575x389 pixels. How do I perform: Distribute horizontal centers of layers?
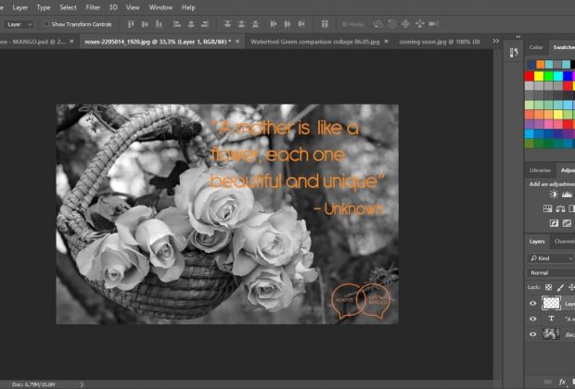[287, 24]
